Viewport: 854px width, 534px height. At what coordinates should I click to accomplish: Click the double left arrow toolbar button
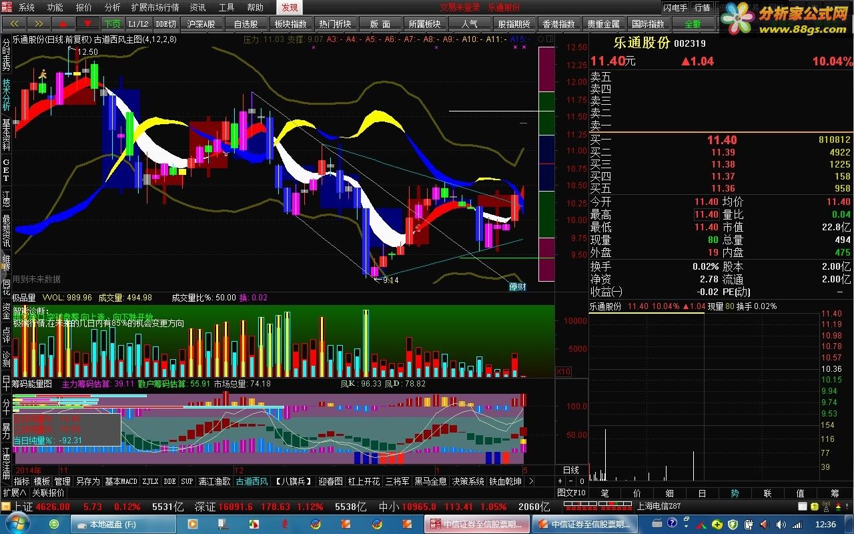pyautogui.click(x=13, y=23)
